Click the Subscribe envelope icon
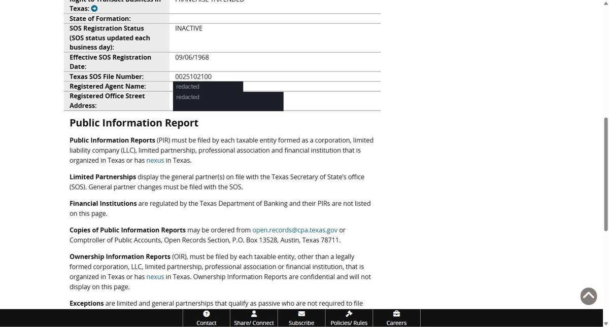Screen dimensions: 609x327 click(301, 314)
